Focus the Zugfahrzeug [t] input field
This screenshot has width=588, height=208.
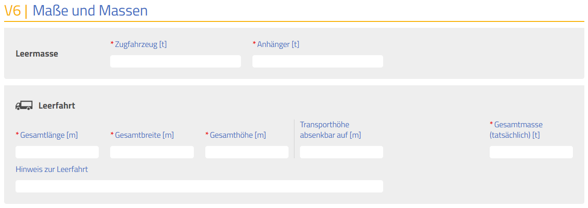pyautogui.click(x=176, y=62)
